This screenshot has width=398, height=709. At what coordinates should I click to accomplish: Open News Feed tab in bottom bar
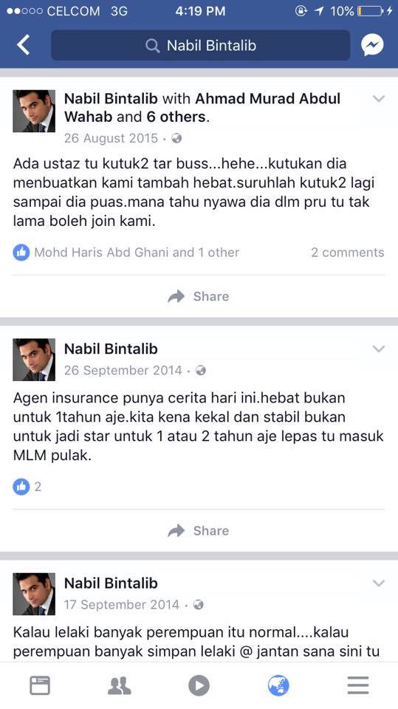[x=40, y=685]
